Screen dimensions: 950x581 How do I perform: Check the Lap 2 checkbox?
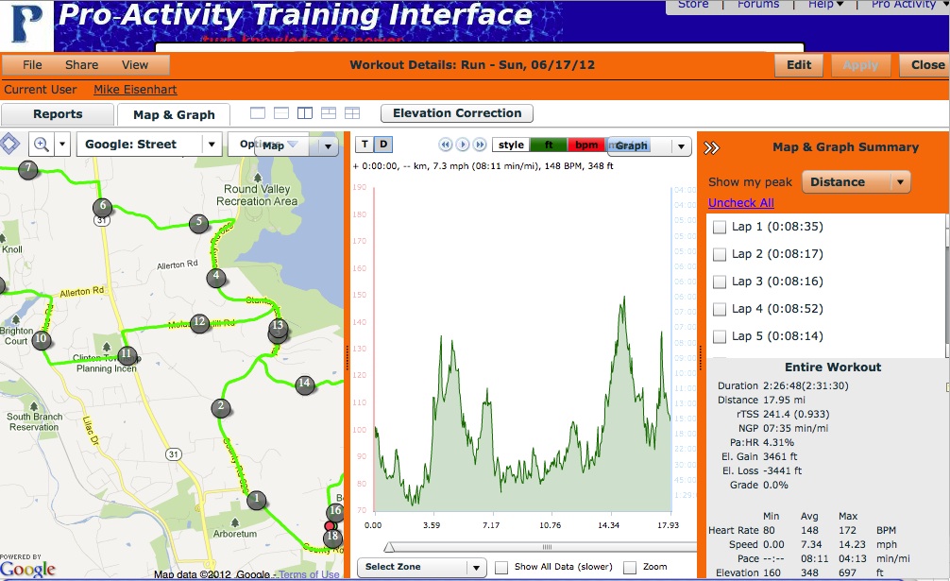tap(720, 254)
